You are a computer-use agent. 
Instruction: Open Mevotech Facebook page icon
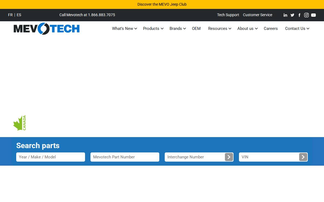[299, 15]
